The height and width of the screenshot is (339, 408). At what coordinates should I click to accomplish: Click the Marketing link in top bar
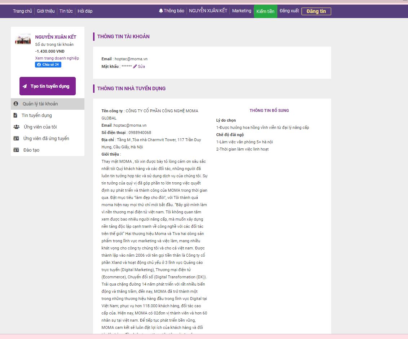point(241,11)
